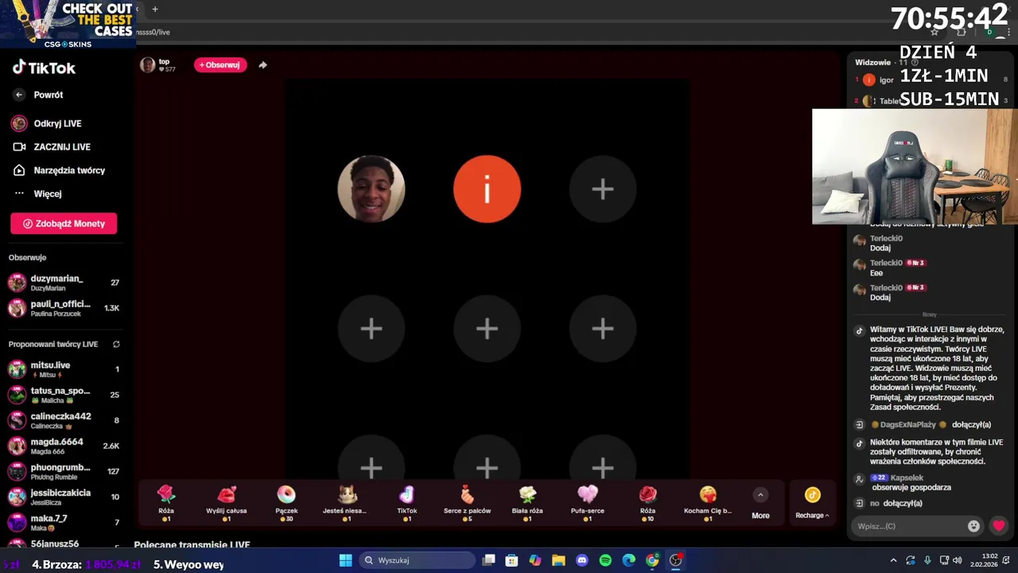Open suggested stream magda.6664
The height and width of the screenshot is (573, 1018).
coord(64,446)
